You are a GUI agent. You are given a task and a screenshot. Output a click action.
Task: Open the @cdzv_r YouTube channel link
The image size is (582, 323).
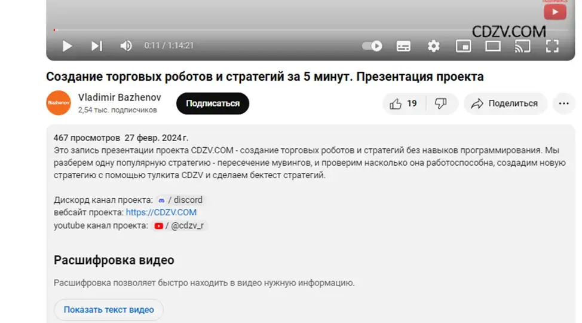[x=179, y=226]
